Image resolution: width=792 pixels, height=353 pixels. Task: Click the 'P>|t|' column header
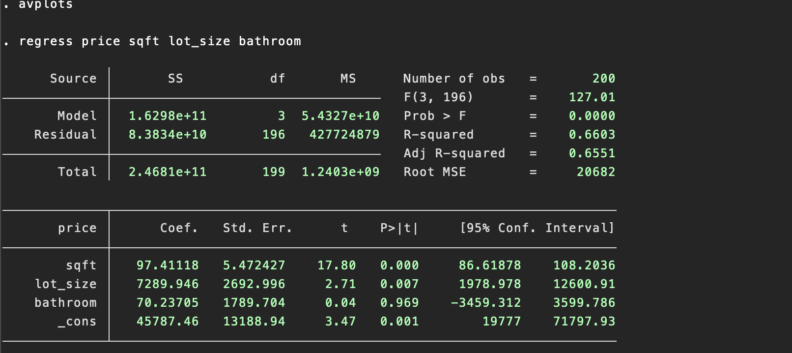[x=399, y=228]
